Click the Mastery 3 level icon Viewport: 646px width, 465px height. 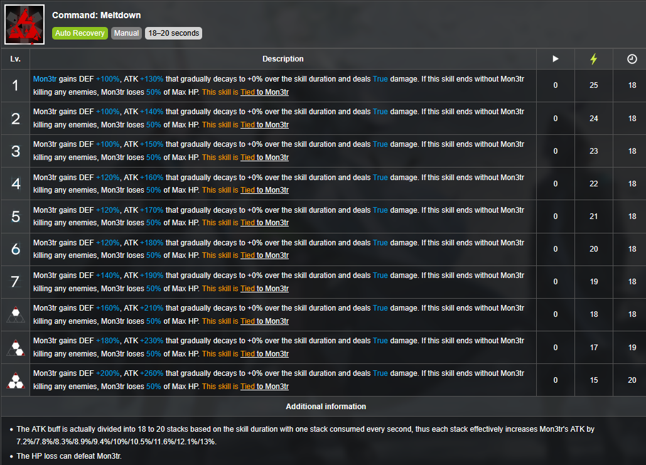point(16,380)
